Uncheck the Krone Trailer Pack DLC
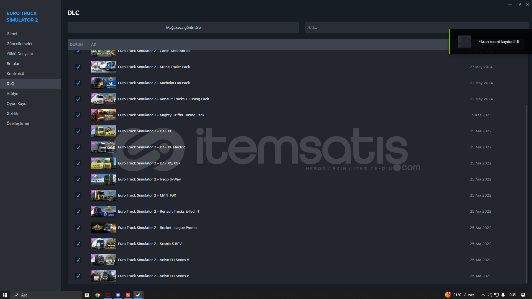The image size is (532, 299). coord(78,67)
